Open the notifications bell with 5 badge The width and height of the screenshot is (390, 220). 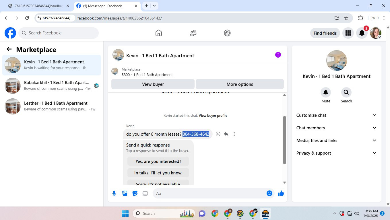pos(362,33)
